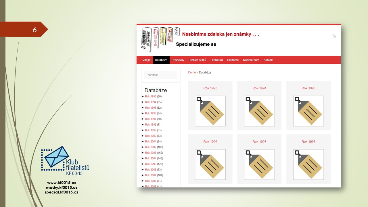Expand the Rok 2008 sidebar triangle
Image resolution: width=368 pixels, height=207 pixels.
[x=143, y=181]
